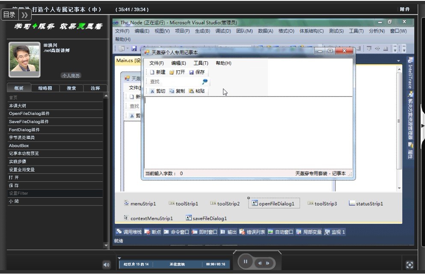Open the 解决方案资源管理器 side panel
The image size is (425, 274).
pyautogui.click(x=410, y=117)
